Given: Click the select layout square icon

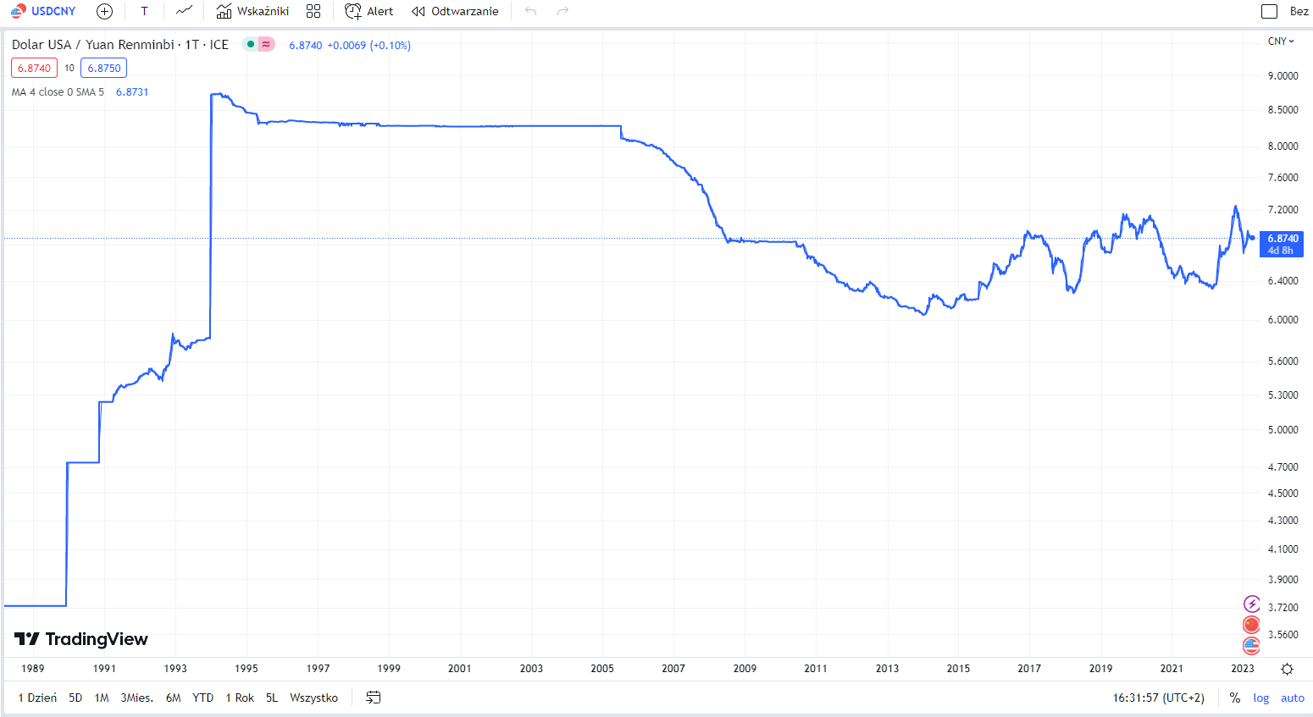Looking at the screenshot, I should [x=1269, y=11].
